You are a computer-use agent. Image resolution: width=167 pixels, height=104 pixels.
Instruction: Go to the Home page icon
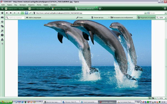click(26, 13)
